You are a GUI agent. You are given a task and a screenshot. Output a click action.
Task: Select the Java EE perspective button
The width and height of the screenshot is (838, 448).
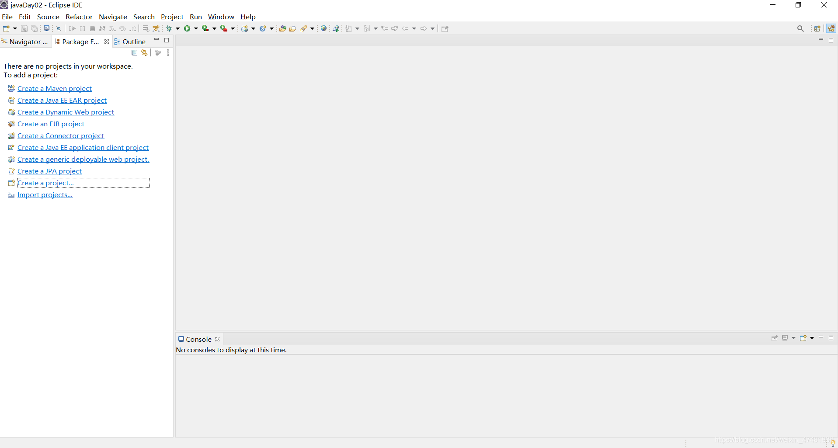[831, 28]
